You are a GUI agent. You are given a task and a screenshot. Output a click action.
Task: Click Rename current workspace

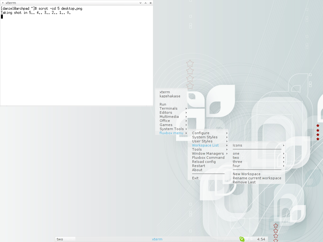click(257, 178)
